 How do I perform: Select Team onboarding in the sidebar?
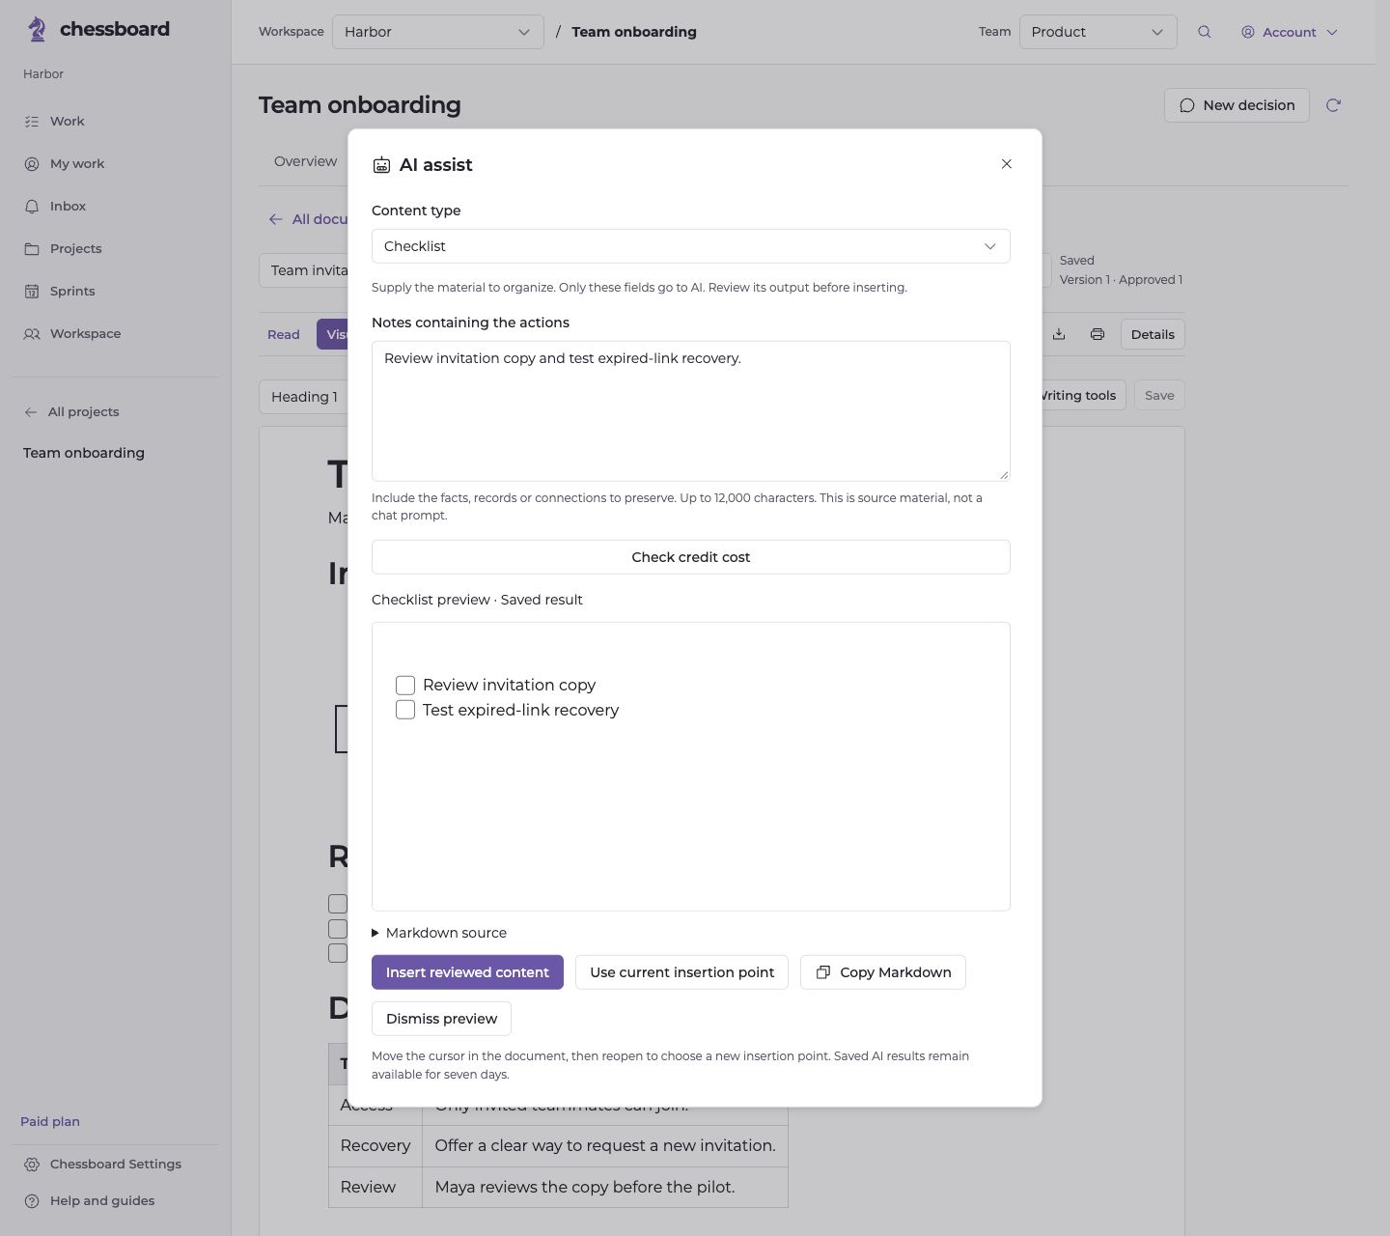[x=84, y=453]
